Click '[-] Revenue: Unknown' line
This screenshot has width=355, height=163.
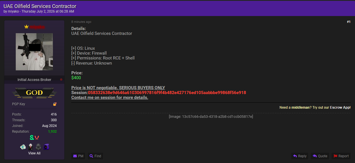92,63
